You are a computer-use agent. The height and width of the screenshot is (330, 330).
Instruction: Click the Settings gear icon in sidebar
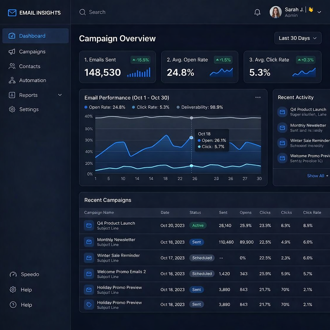click(x=12, y=109)
